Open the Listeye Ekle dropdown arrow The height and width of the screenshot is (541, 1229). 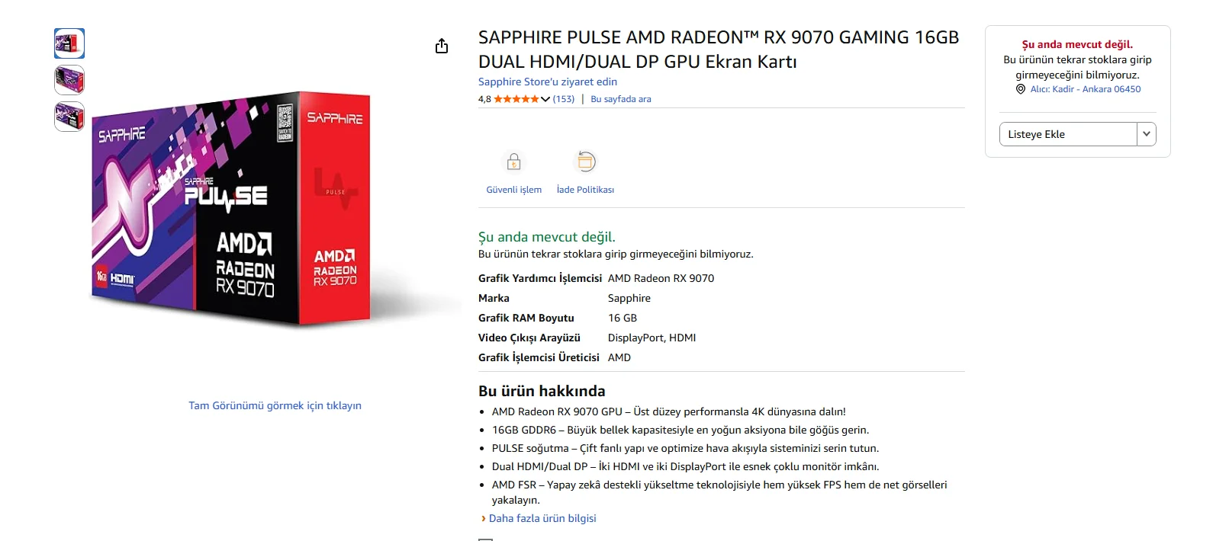[x=1147, y=134]
